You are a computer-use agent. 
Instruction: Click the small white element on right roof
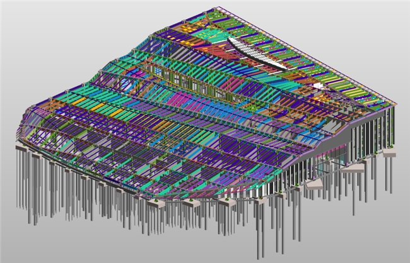[317, 85]
